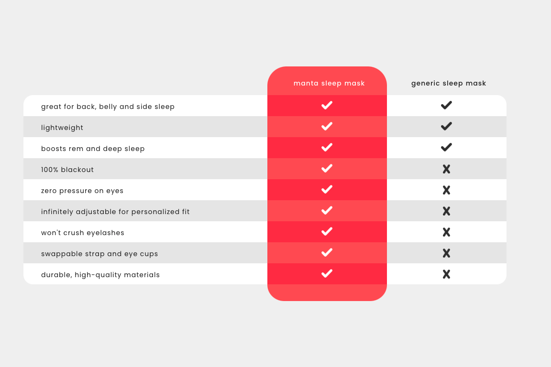The height and width of the screenshot is (367, 551).
Task: Select the '100% blackout' feature label
Action: (67, 170)
